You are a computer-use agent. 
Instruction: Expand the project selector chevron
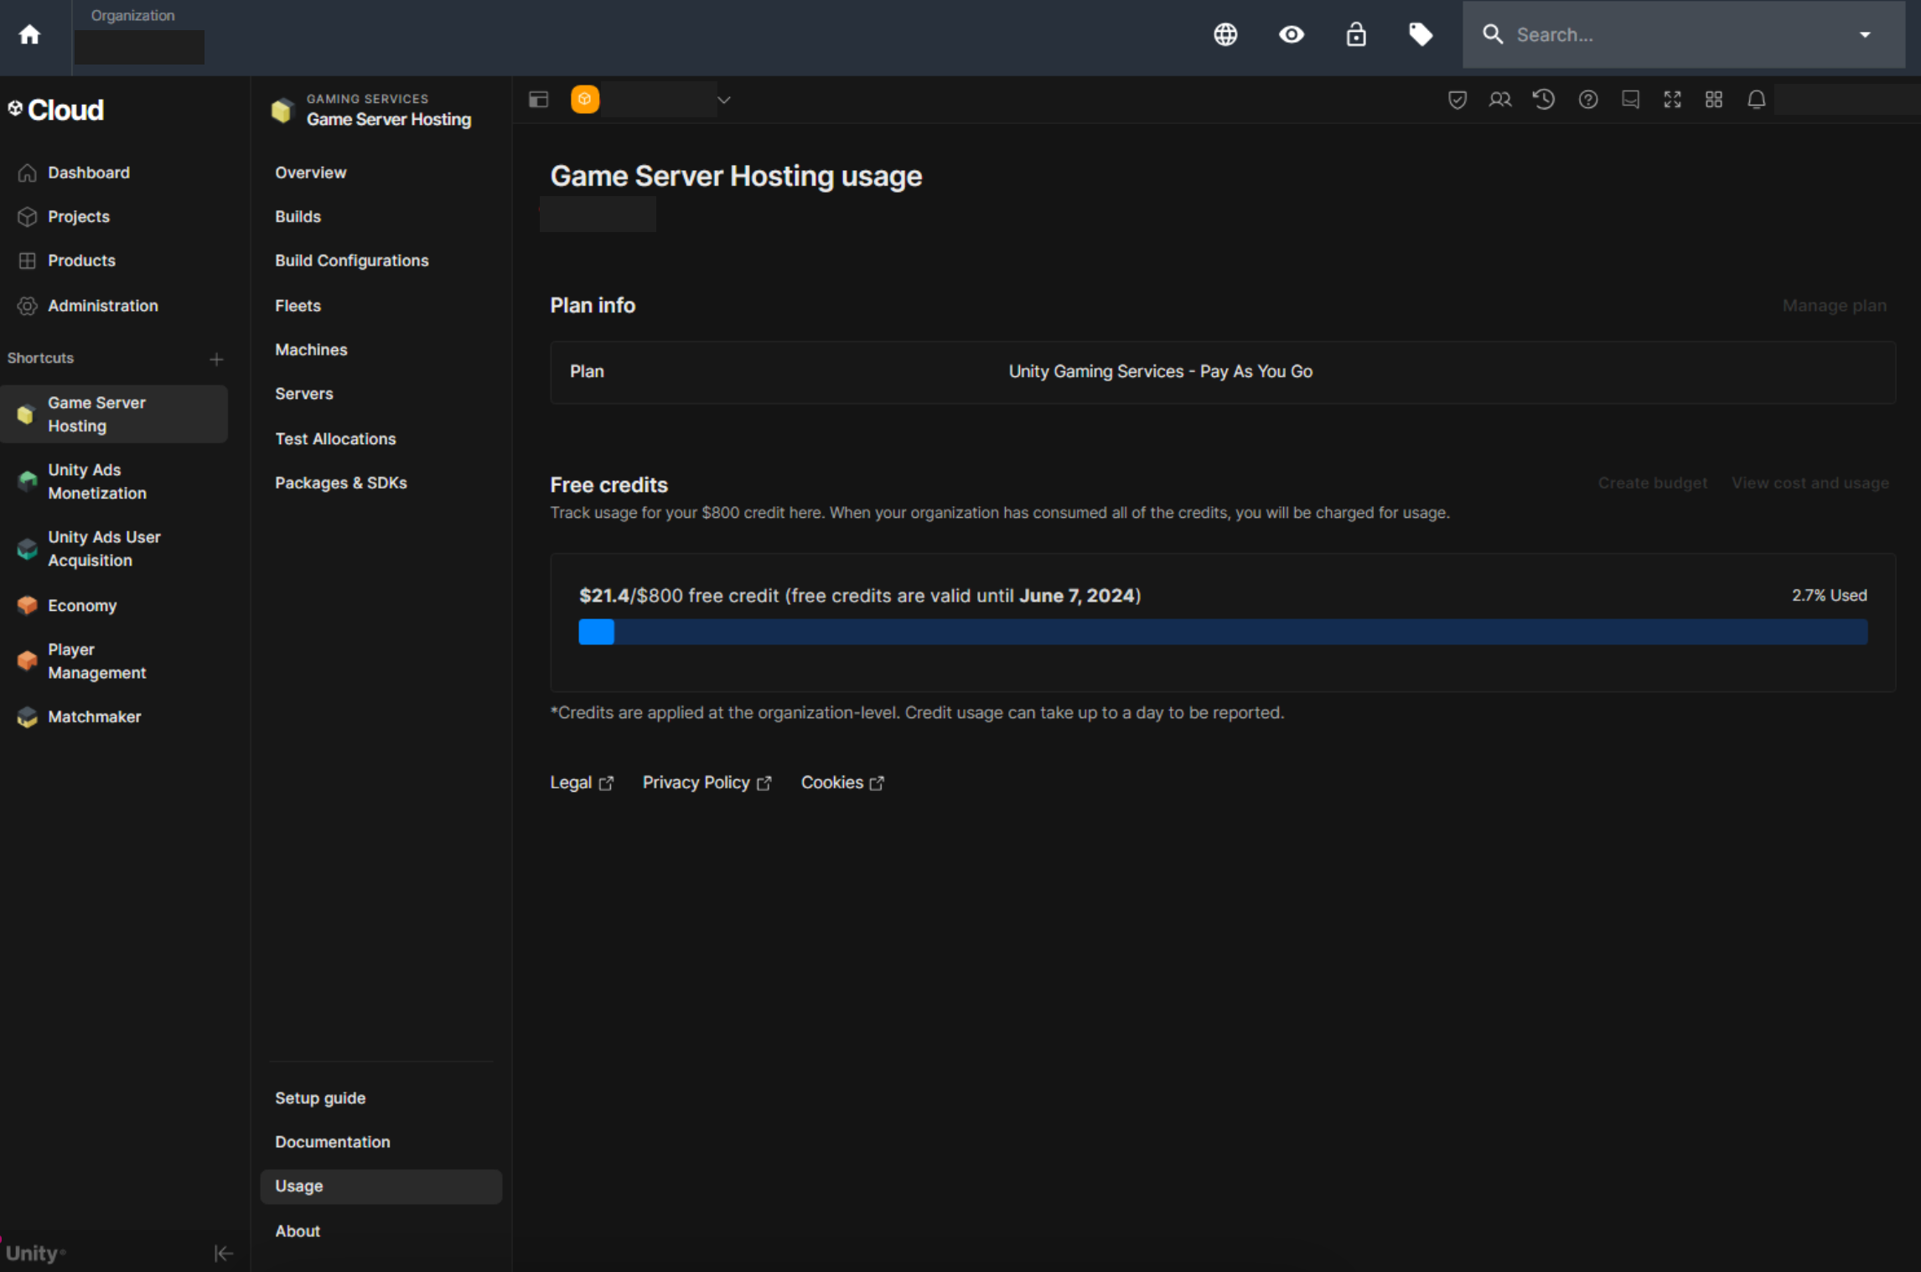(x=724, y=100)
